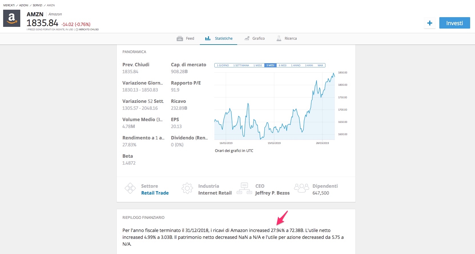Click the 19/02/2019 chart date label
The image size is (475, 254).
(274, 143)
